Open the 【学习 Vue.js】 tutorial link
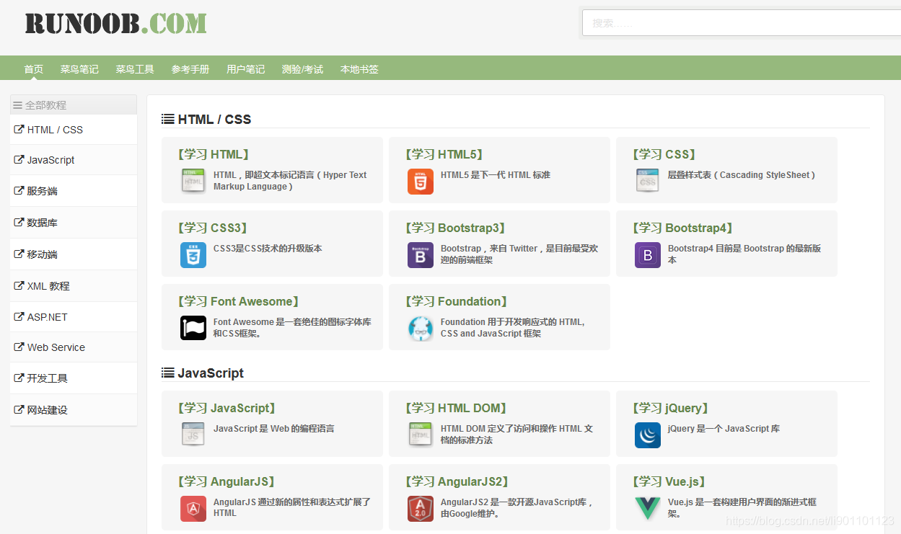Image resolution: width=901 pixels, height=534 pixels. (x=669, y=481)
